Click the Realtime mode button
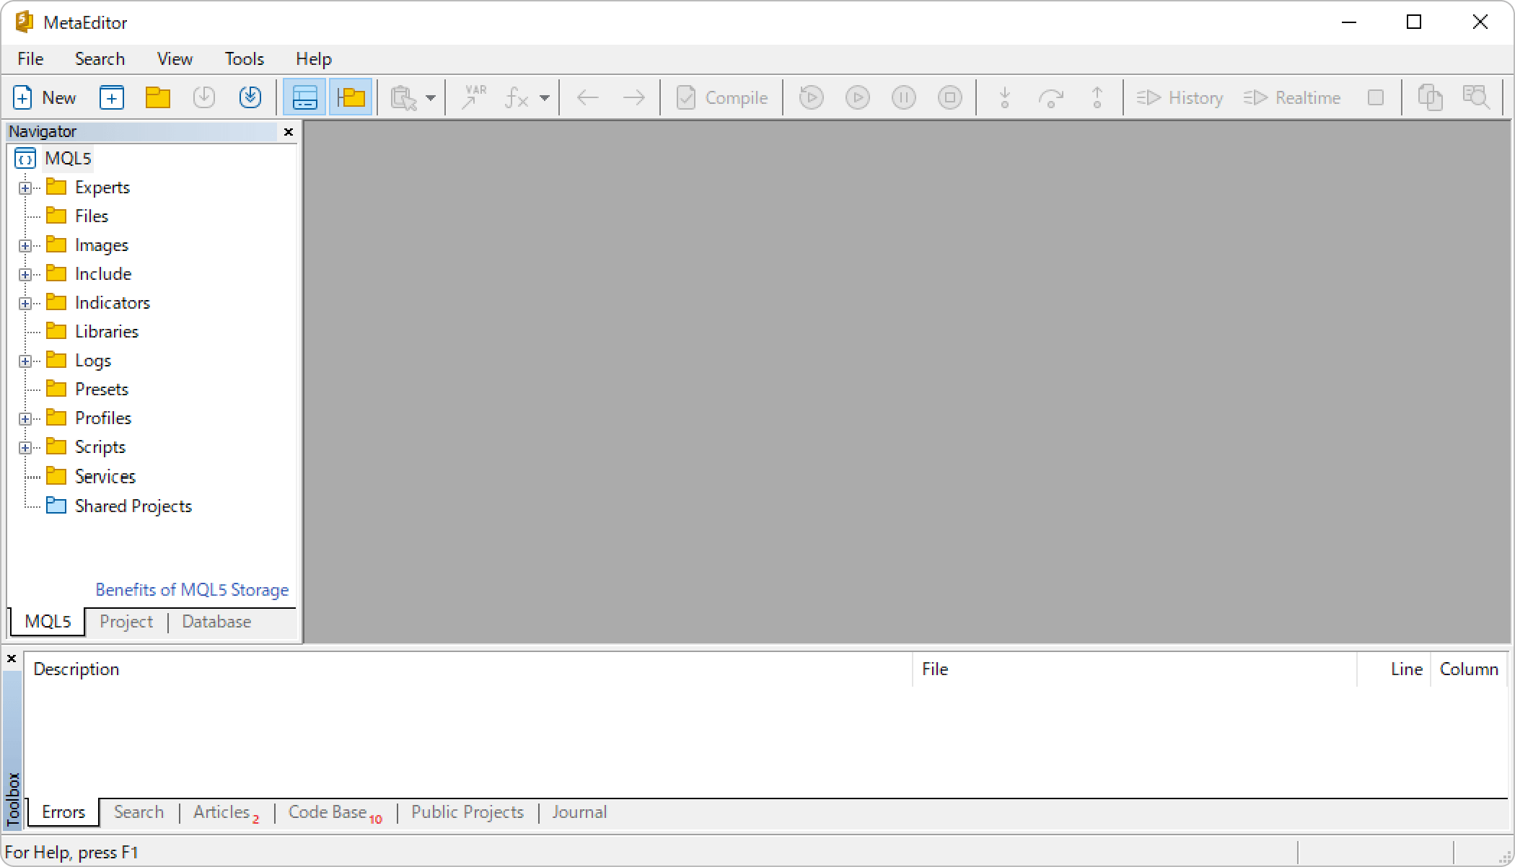Image resolution: width=1515 pixels, height=867 pixels. coord(1294,97)
